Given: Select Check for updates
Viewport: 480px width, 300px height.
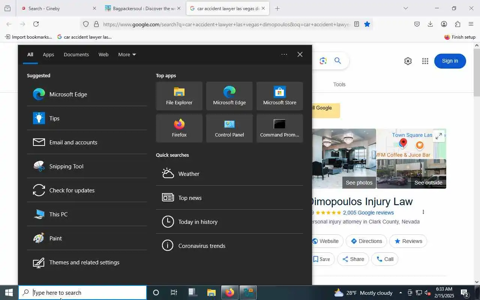Looking at the screenshot, I should point(87,190).
